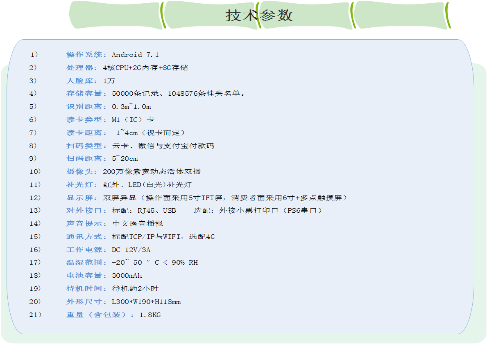This screenshot has width=487, height=344.
Task: Click the 显示屏 label in row 12
Action: click(x=79, y=198)
